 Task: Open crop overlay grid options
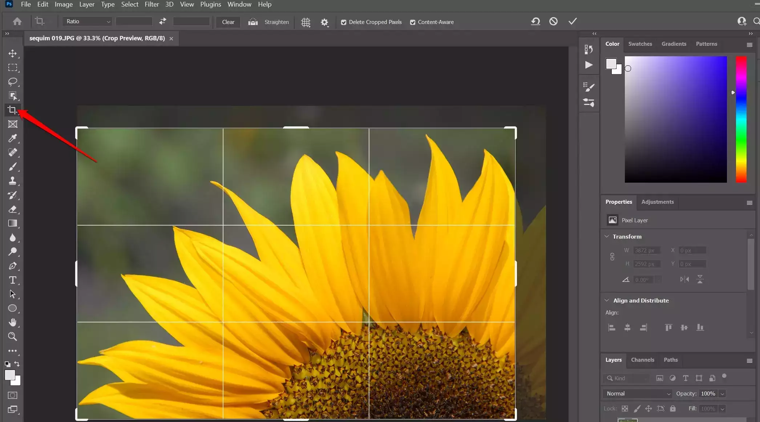pyautogui.click(x=306, y=22)
